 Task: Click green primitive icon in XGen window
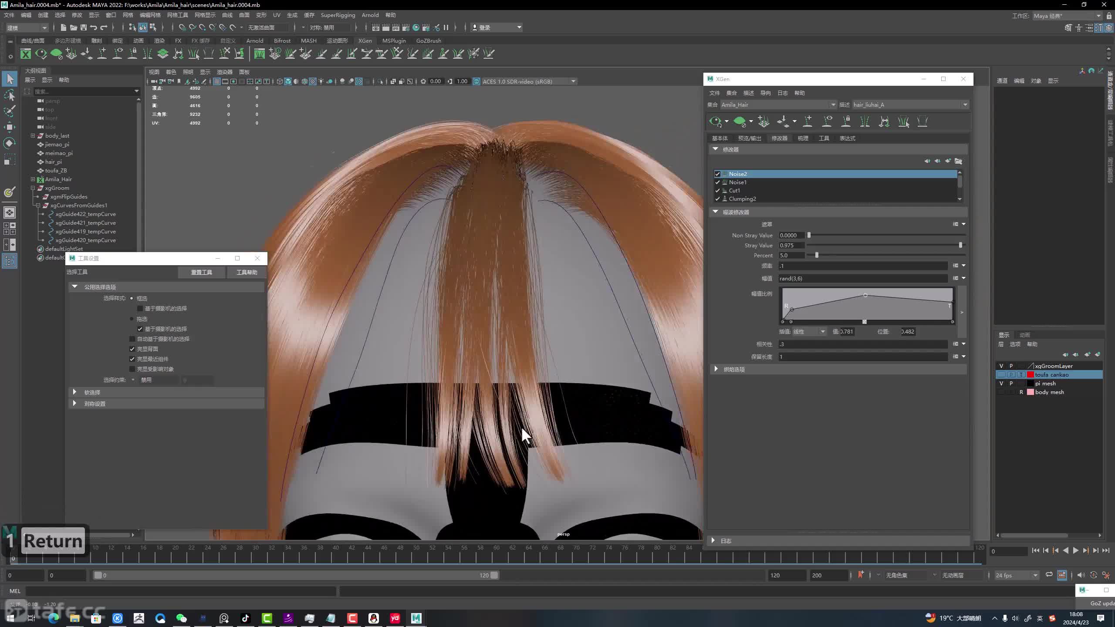pos(740,121)
